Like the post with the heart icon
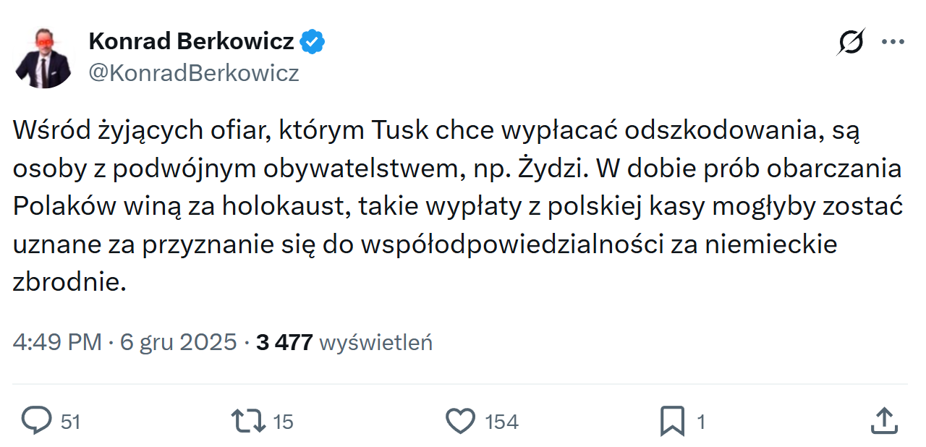 (x=460, y=420)
